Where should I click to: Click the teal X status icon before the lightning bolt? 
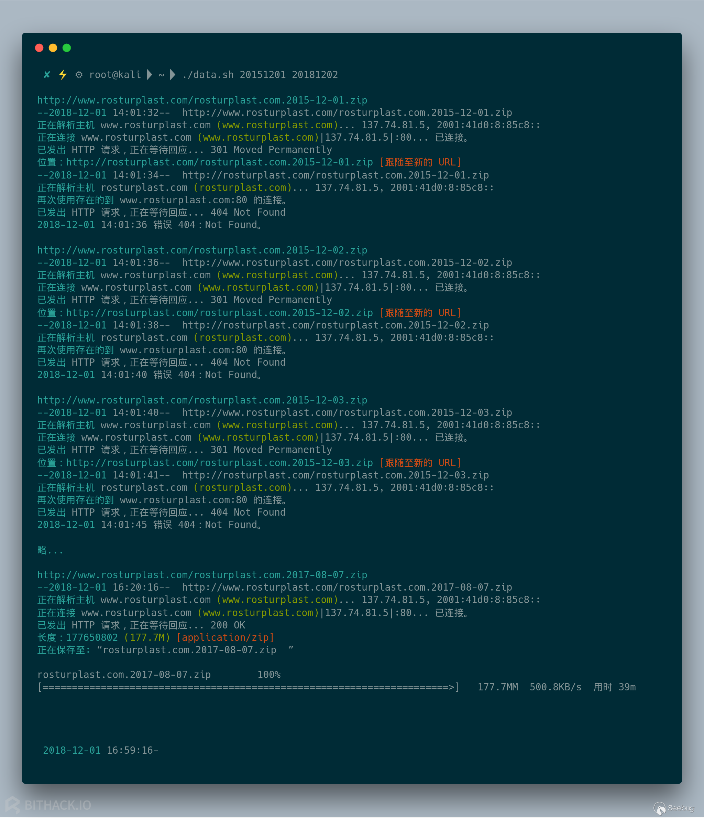(46, 75)
